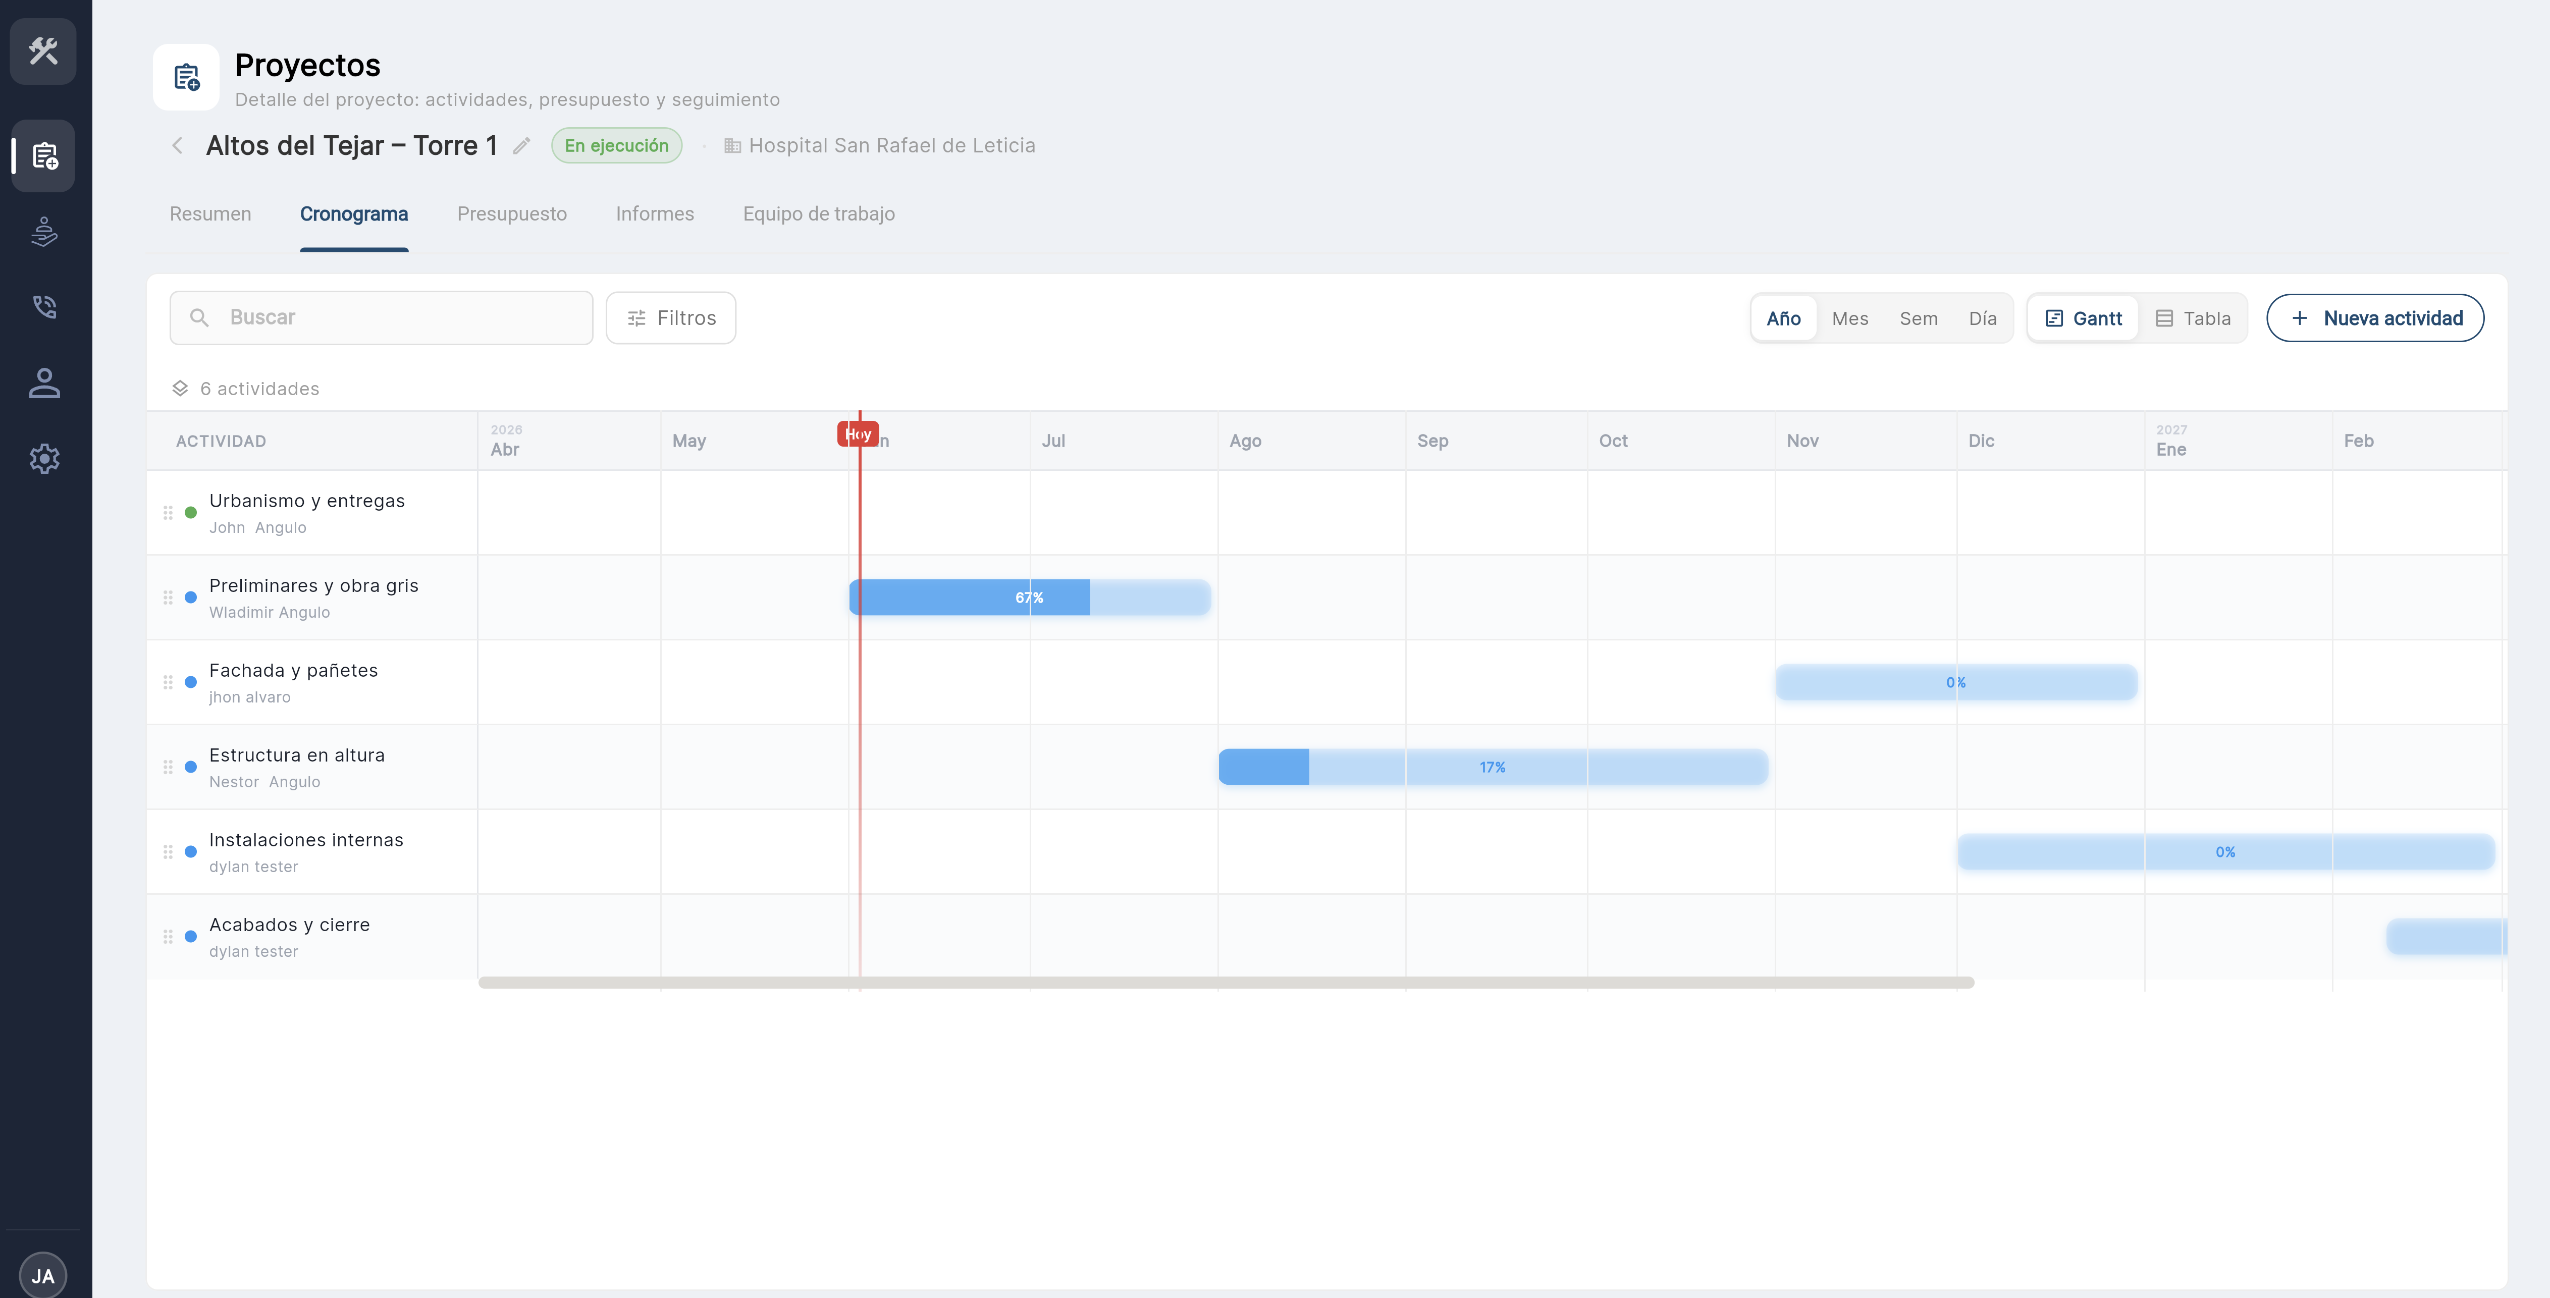Click the Preliminares y obra gris progress bar

[1030, 597]
